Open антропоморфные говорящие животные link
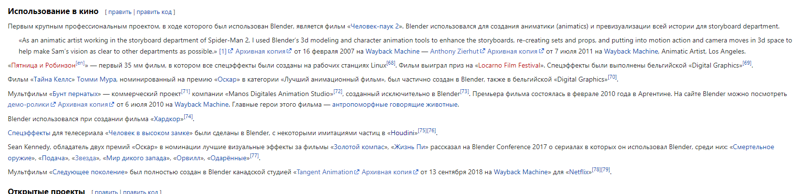This screenshot has width=805, height=194. [x=395, y=104]
